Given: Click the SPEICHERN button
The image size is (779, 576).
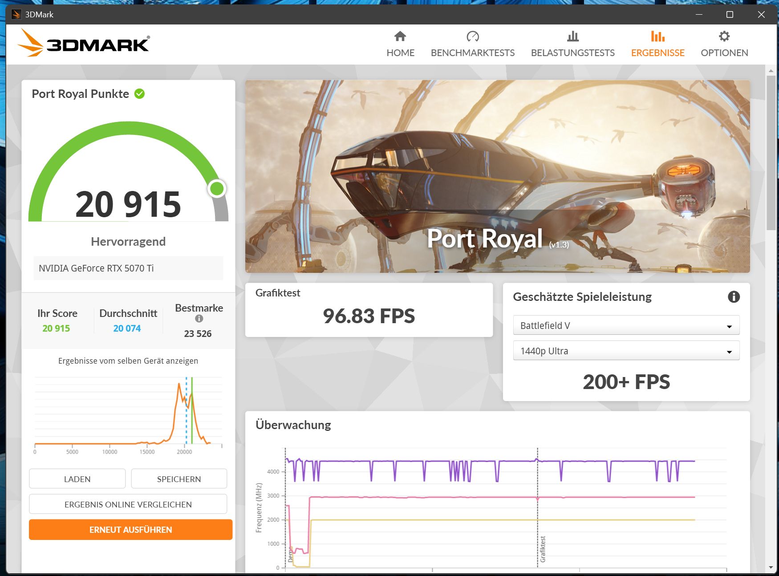Looking at the screenshot, I should [x=179, y=479].
